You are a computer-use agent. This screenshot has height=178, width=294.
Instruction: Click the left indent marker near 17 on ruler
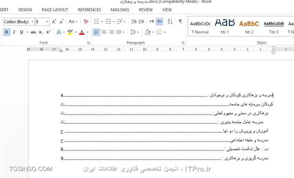(61, 50)
